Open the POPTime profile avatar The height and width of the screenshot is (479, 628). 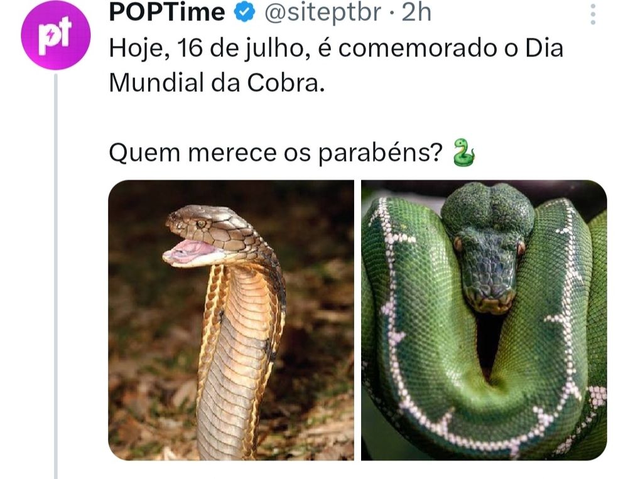[56, 35]
